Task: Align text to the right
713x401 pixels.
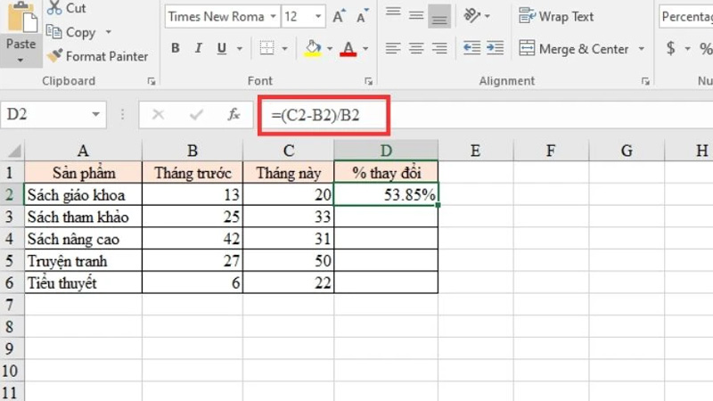Action: (x=439, y=48)
